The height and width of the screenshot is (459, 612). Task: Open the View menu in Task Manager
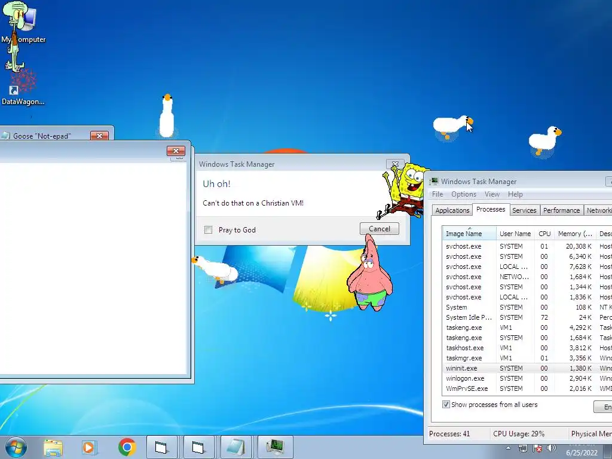point(492,194)
